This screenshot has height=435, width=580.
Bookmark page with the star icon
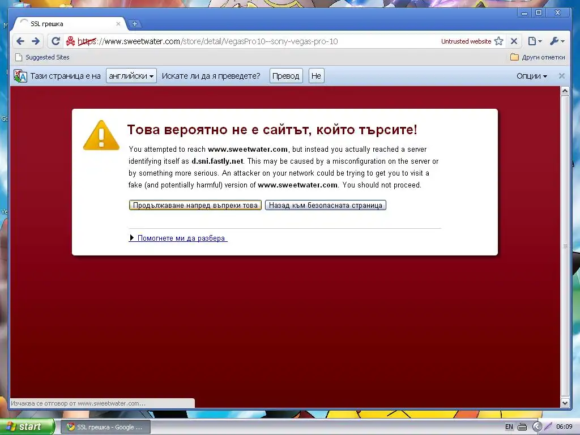[x=498, y=41]
